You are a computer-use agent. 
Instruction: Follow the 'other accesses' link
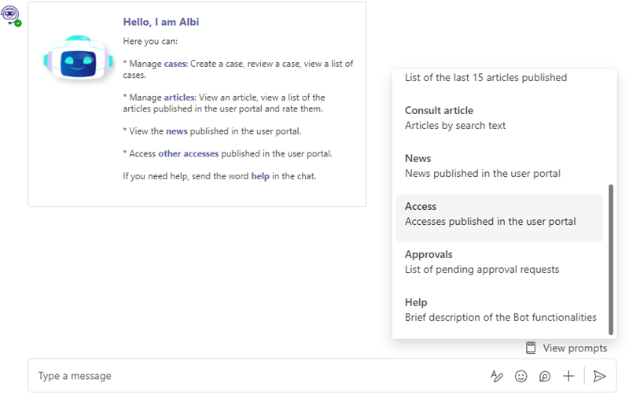[x=188, y=153]
